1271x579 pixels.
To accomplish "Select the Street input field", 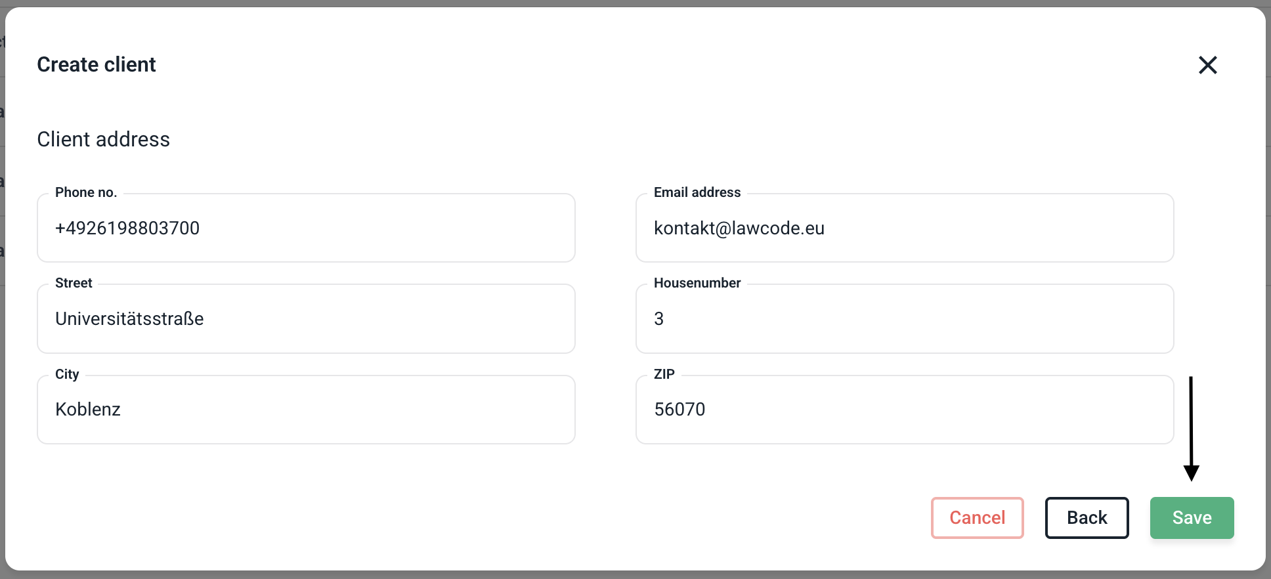I will pos(306,319).
